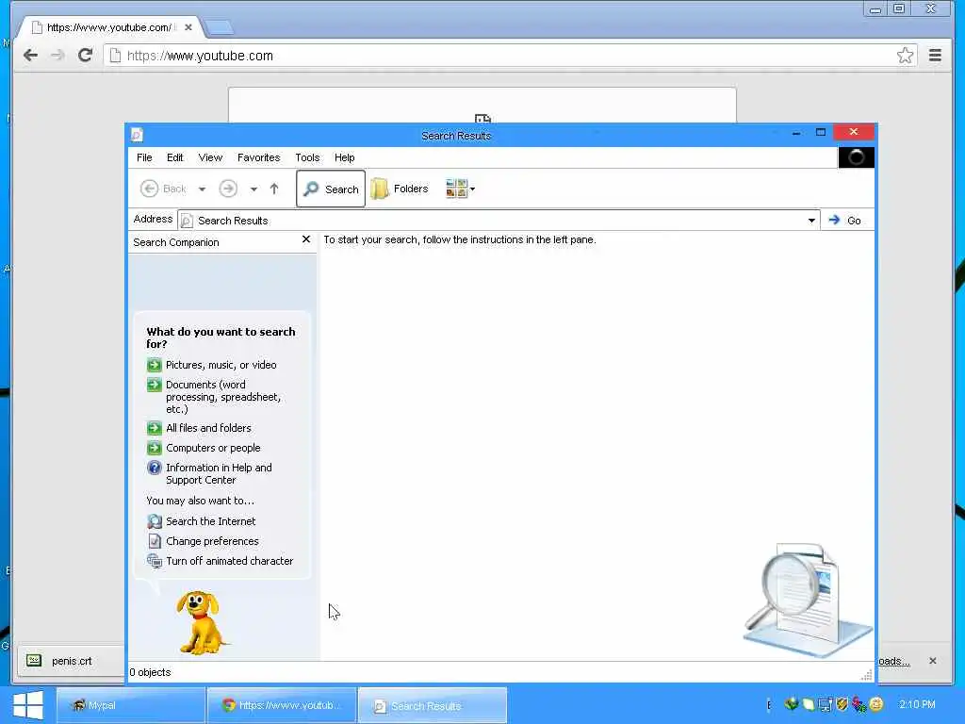The width and height of the screenshot is (965, 724).
Task: Click the Search Results window title bar icon
Action: tap(138, 134)
